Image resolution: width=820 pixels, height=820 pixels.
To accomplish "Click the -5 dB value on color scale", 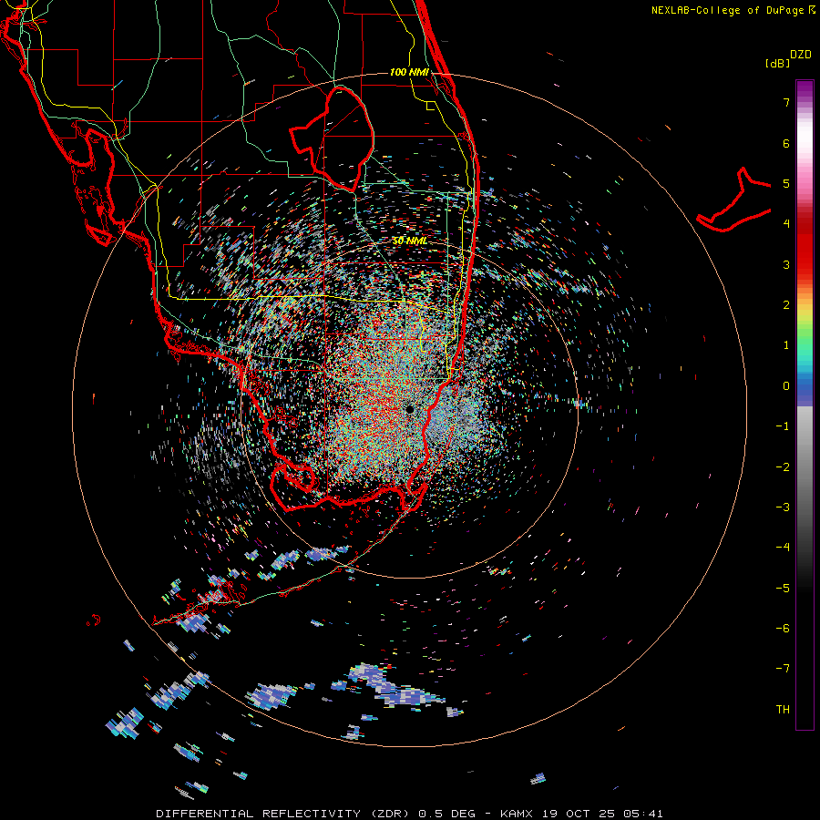I will 783,589.
